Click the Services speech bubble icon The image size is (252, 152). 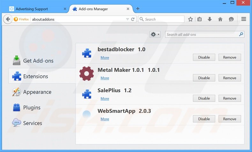point(16,123)
